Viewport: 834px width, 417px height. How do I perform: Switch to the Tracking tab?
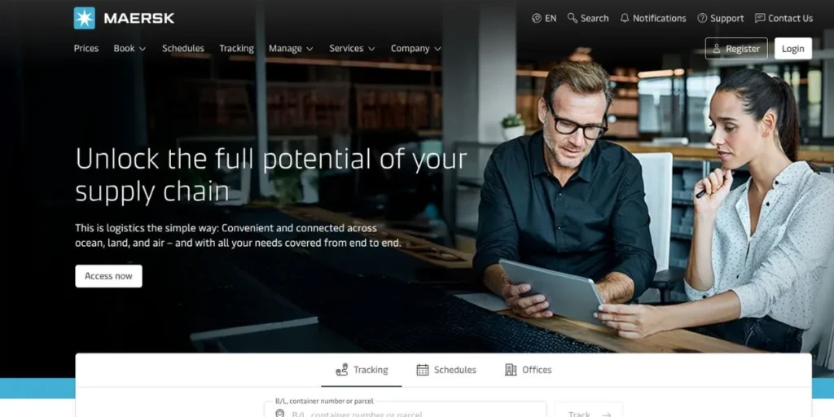(362, 370)
